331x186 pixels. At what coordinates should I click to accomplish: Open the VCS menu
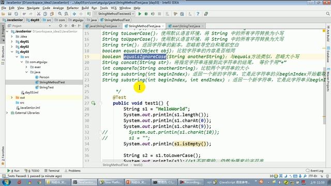coord(114,8)
